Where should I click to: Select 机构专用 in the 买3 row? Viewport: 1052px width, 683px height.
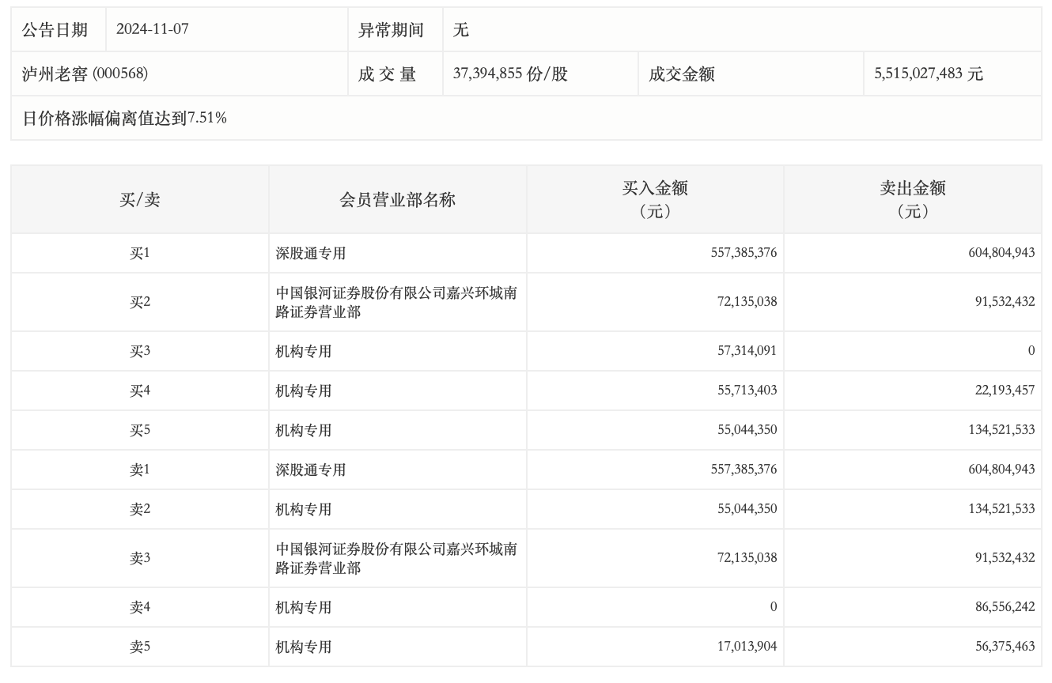click(x=304, y=352)
